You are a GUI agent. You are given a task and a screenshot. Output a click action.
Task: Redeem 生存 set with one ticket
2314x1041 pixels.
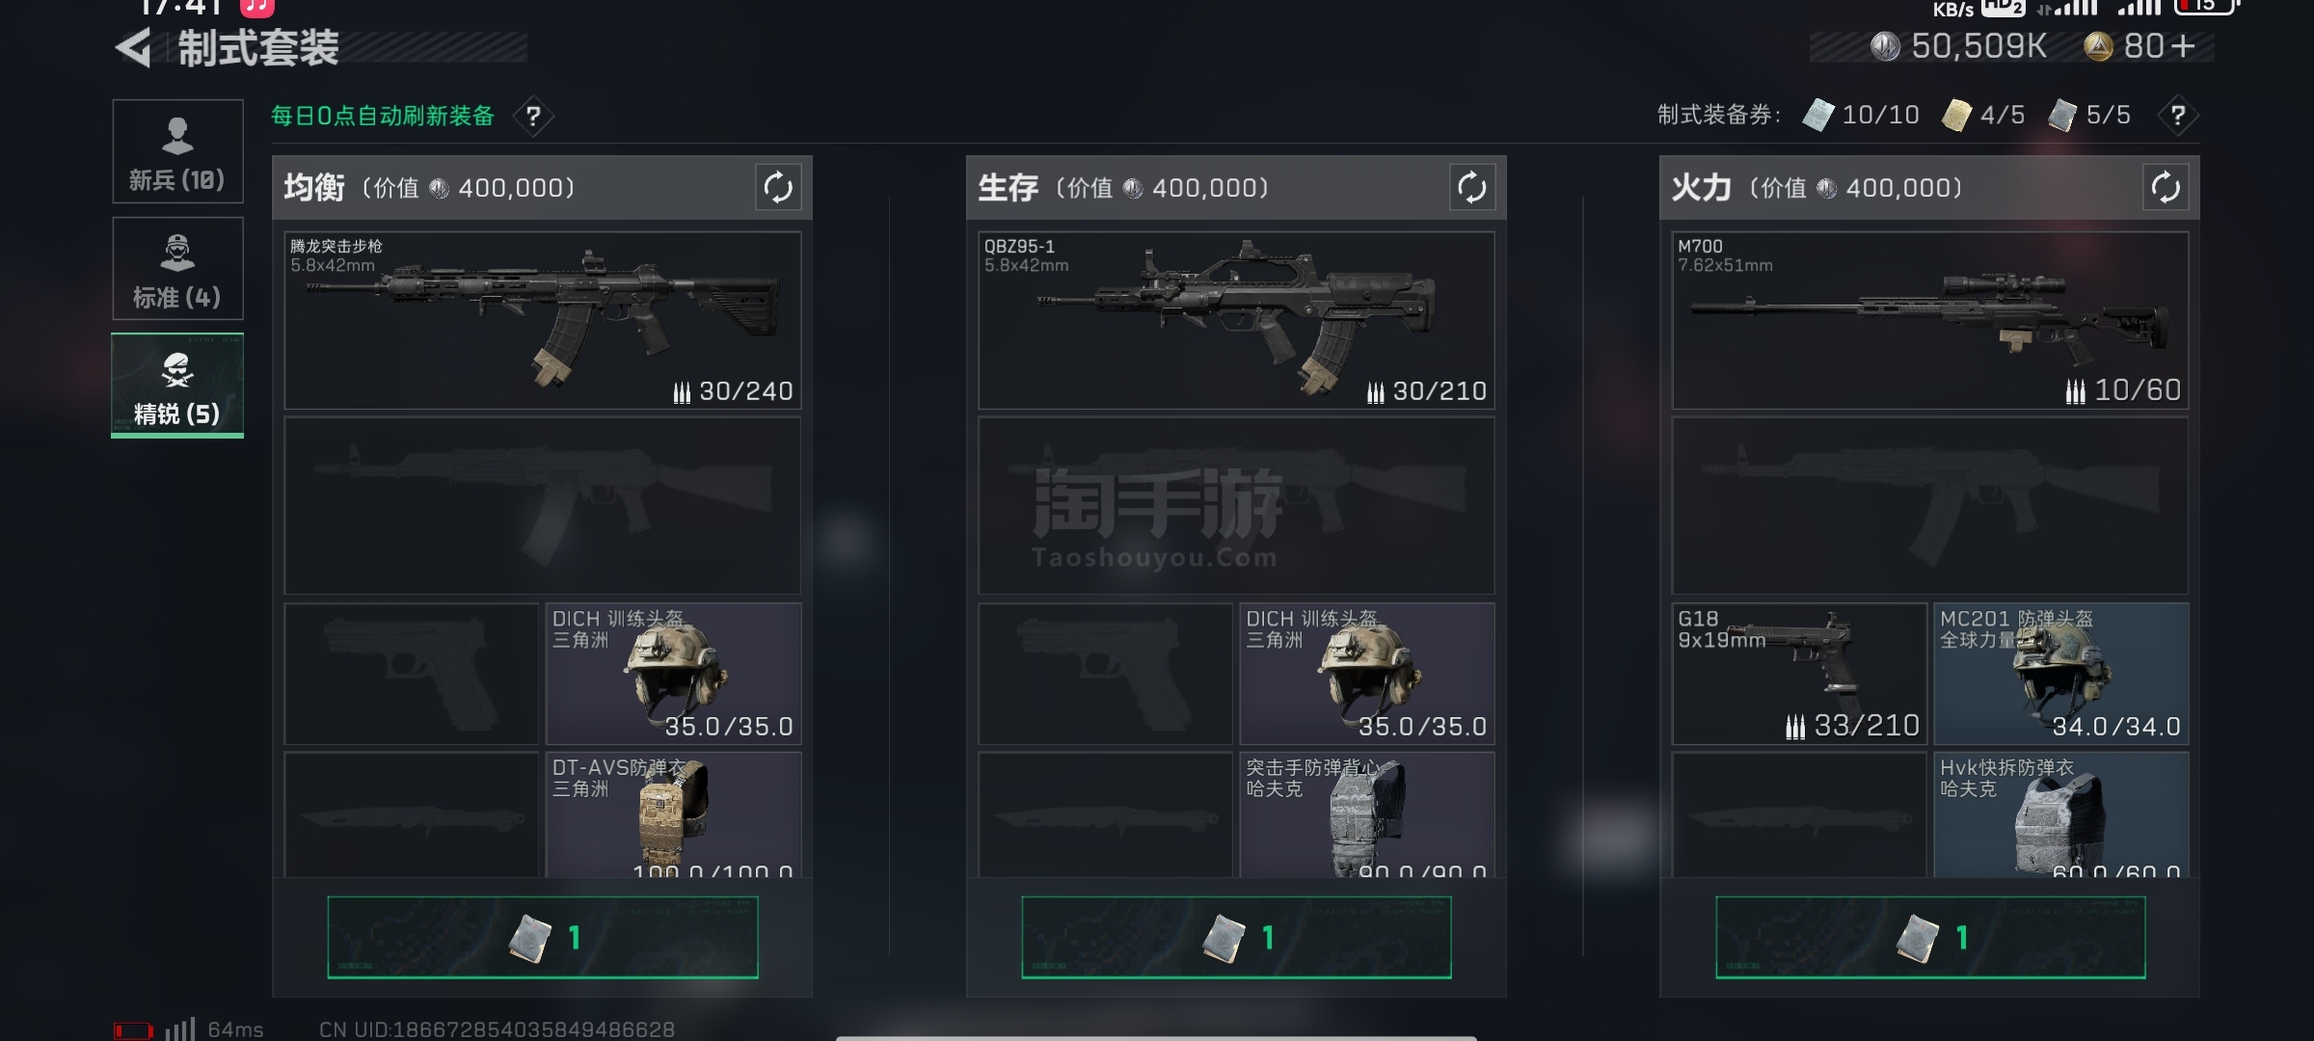coord(1236,937)
